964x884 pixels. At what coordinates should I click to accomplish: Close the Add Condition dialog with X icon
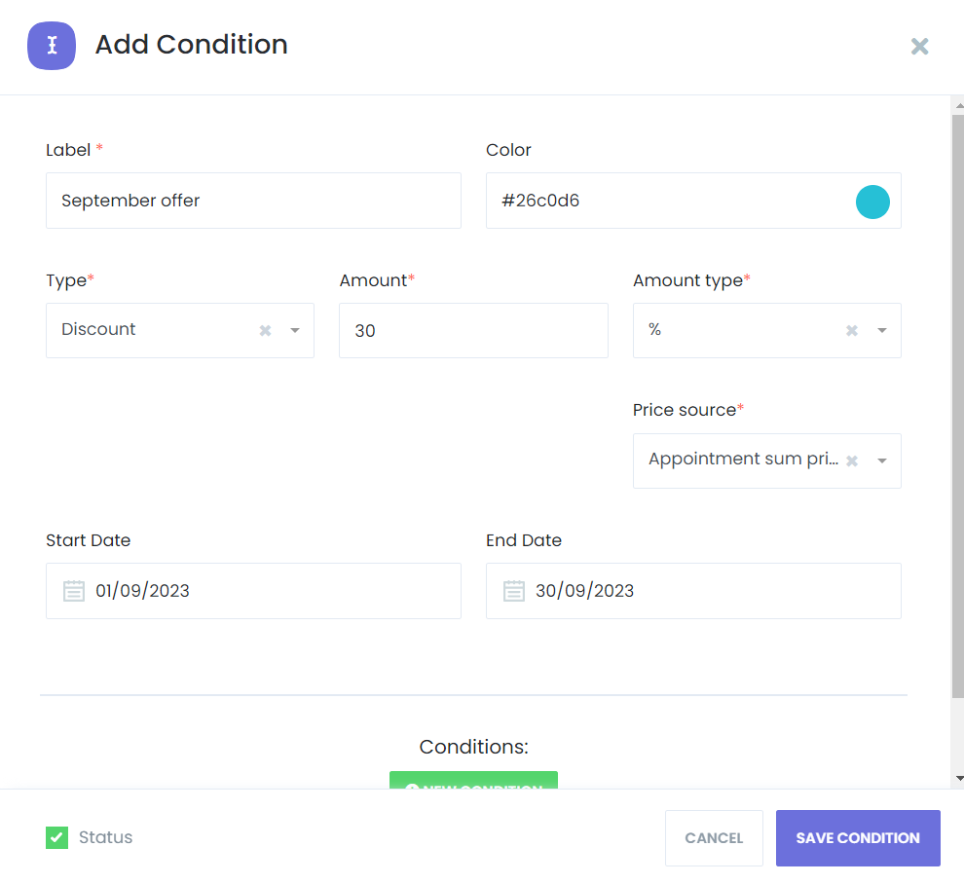point(919,46)
